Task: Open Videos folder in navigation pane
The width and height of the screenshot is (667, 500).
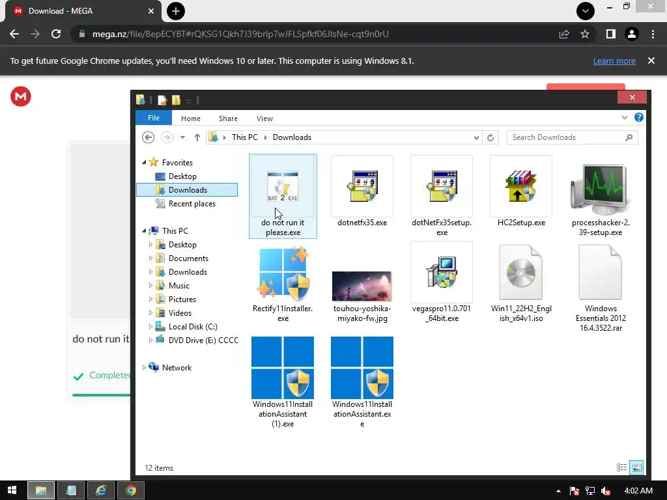Action: pyautogui.click(x=180, y=313)
